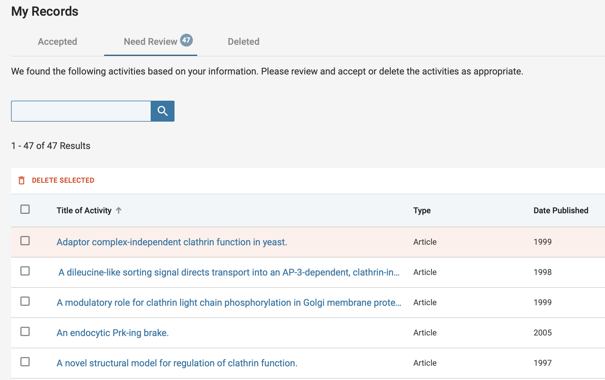Screen dimensions: 605x380
Task: Check the An endocytic Prk-ing brake row
Action: point(25,332)
